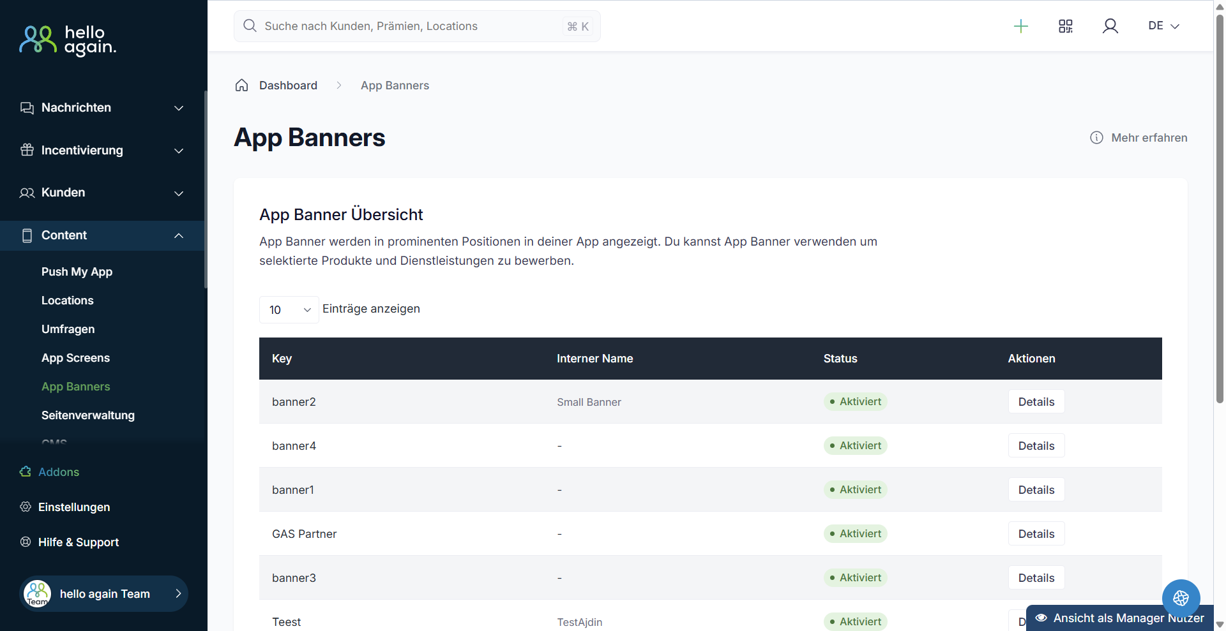Click the customer search field
This screenshot has height=631, width=1226.
coord(409,26)
